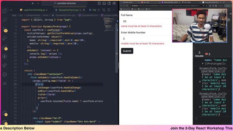Image resolution: width=233 pixels, height=131 pixels.
Task: Select 'components' in the breadcrumb path
Action: click(33, 15)
